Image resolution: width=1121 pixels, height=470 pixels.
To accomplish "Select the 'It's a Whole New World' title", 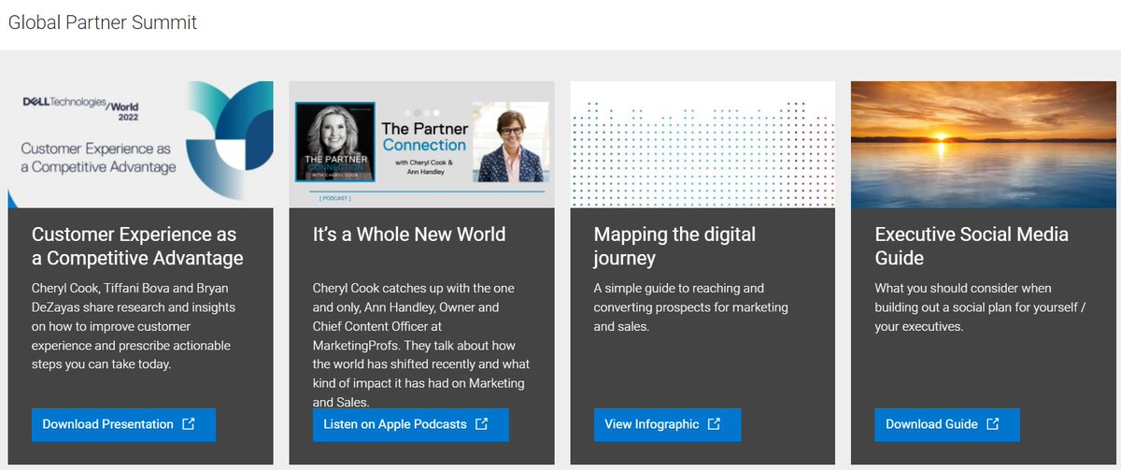I will (x=409, y=235).
